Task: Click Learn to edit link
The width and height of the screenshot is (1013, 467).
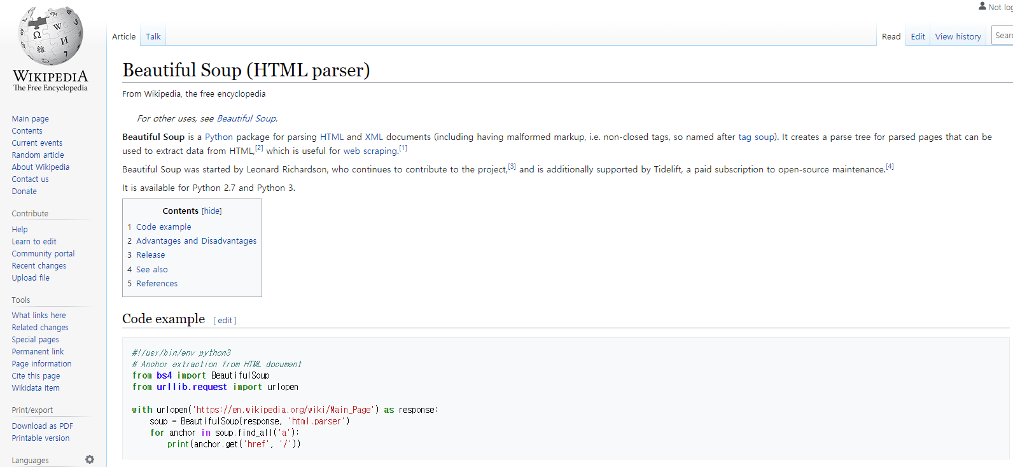Action: click(x=34, y=242)
